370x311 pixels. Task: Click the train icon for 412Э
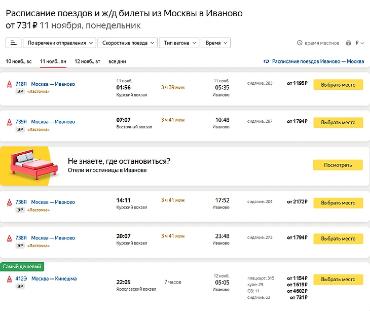[9, 279]
